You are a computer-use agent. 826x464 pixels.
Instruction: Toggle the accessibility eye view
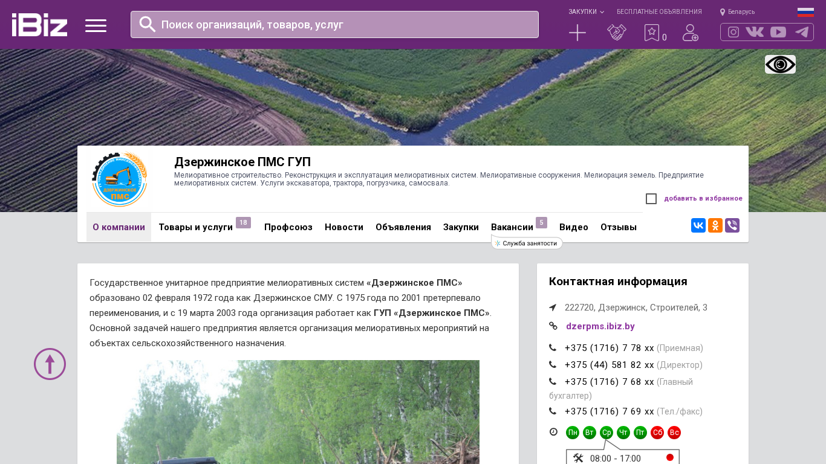(x=780, y=64)
